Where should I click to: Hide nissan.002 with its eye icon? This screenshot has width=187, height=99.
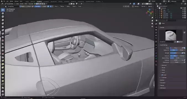[183, 16]
